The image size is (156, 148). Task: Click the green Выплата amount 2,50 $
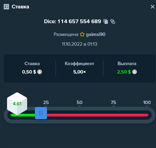point(124,72)
